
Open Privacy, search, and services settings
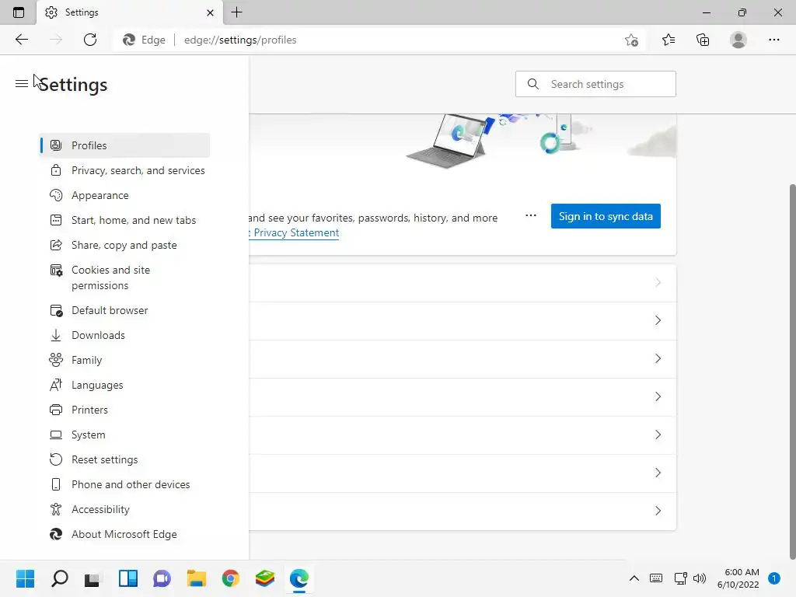pos(124,170)
